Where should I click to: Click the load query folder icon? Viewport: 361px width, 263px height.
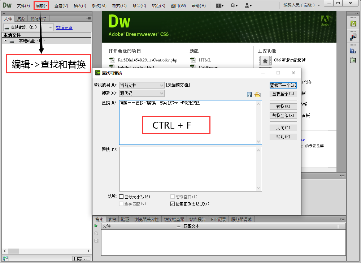pos(258,94)
